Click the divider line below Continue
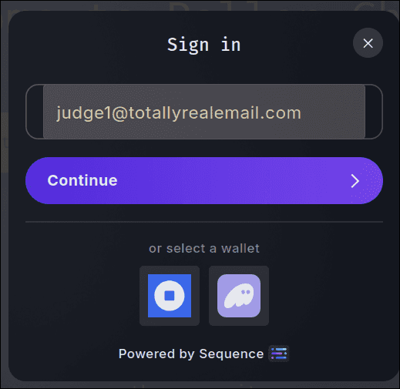 tap(204, 221)
